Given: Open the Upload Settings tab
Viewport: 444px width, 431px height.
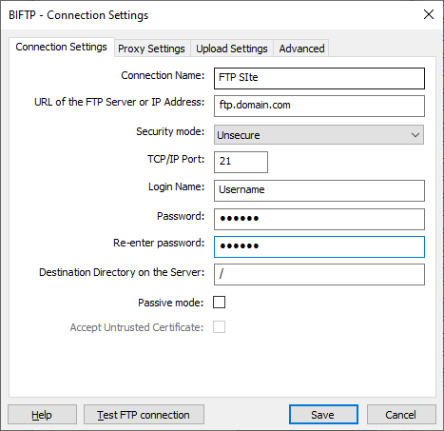Looking at the screenshot, I should click(x=232, y=49).
